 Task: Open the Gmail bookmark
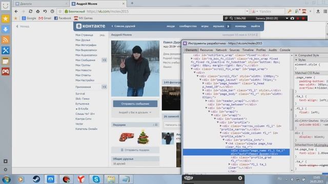pos(45,18)
